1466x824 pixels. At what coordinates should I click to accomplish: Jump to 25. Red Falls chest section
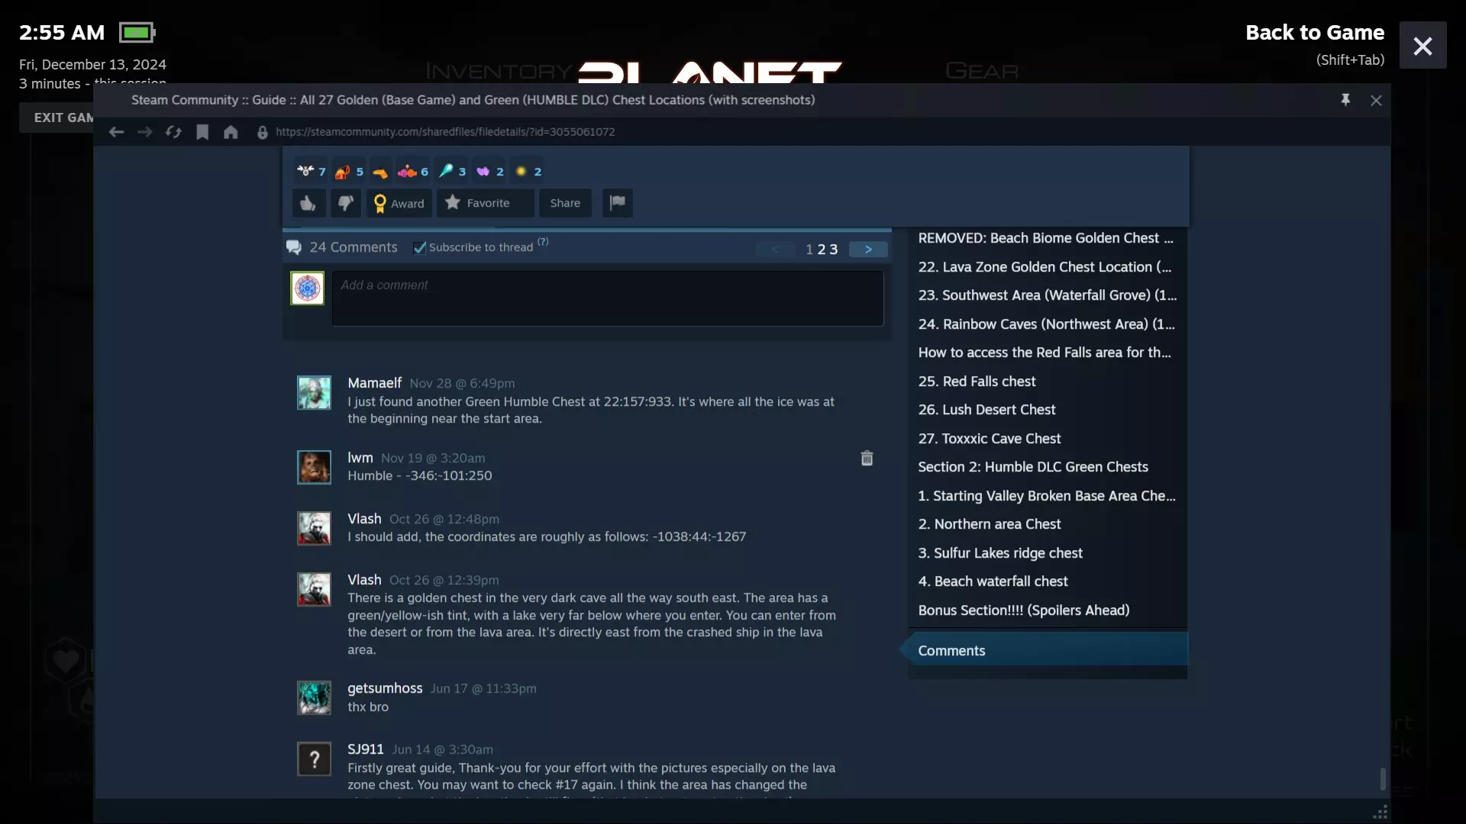tap(977, 381)
